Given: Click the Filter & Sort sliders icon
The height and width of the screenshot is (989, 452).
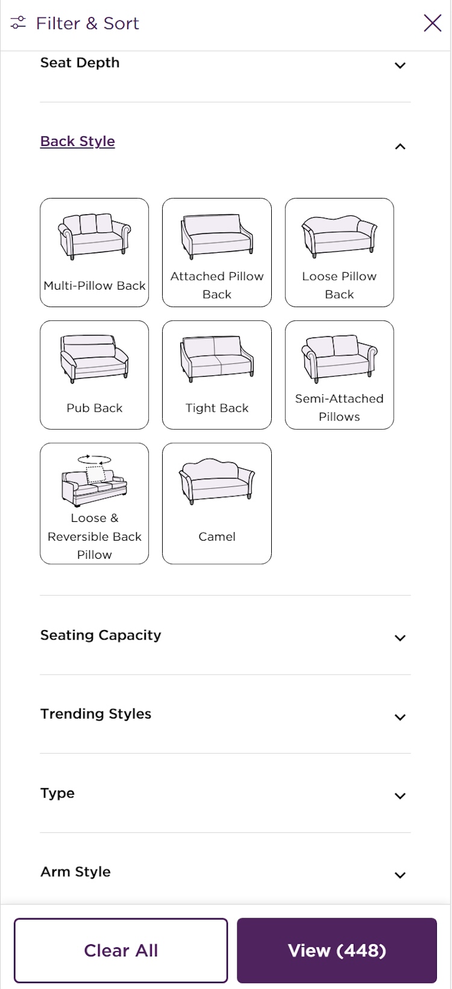Looking at the screenshot, I should tap(18, 23).
